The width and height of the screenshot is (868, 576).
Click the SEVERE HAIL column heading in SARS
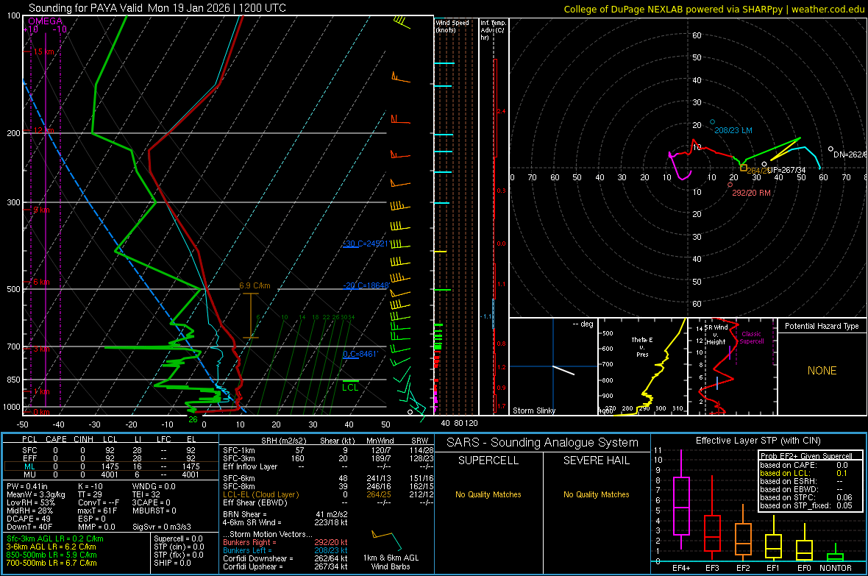pos(596,461)
